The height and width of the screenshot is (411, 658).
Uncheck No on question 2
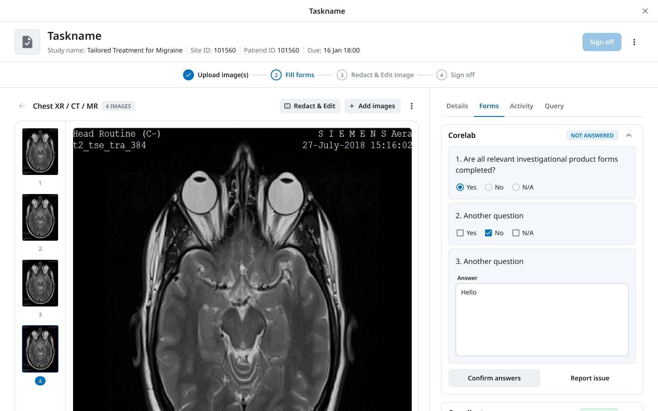coord(488,232)
